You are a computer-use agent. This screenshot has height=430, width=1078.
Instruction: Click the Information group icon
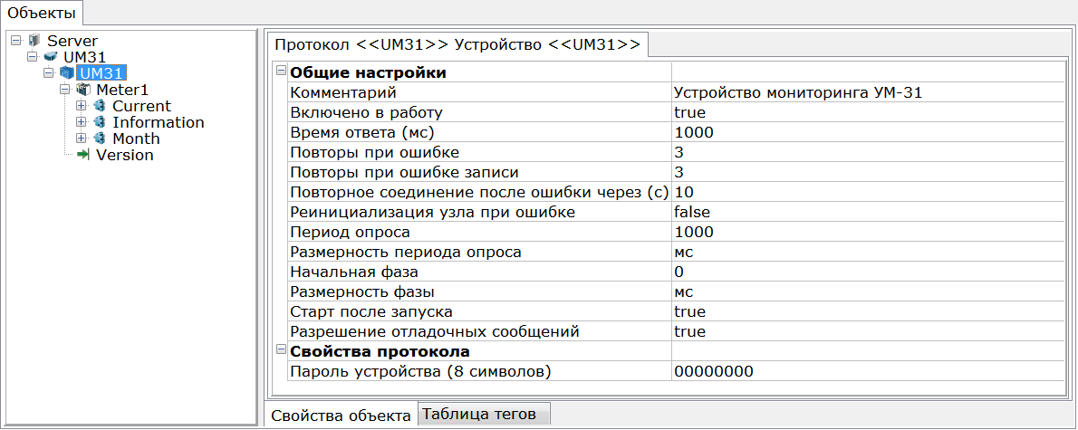tap(100, 122)
